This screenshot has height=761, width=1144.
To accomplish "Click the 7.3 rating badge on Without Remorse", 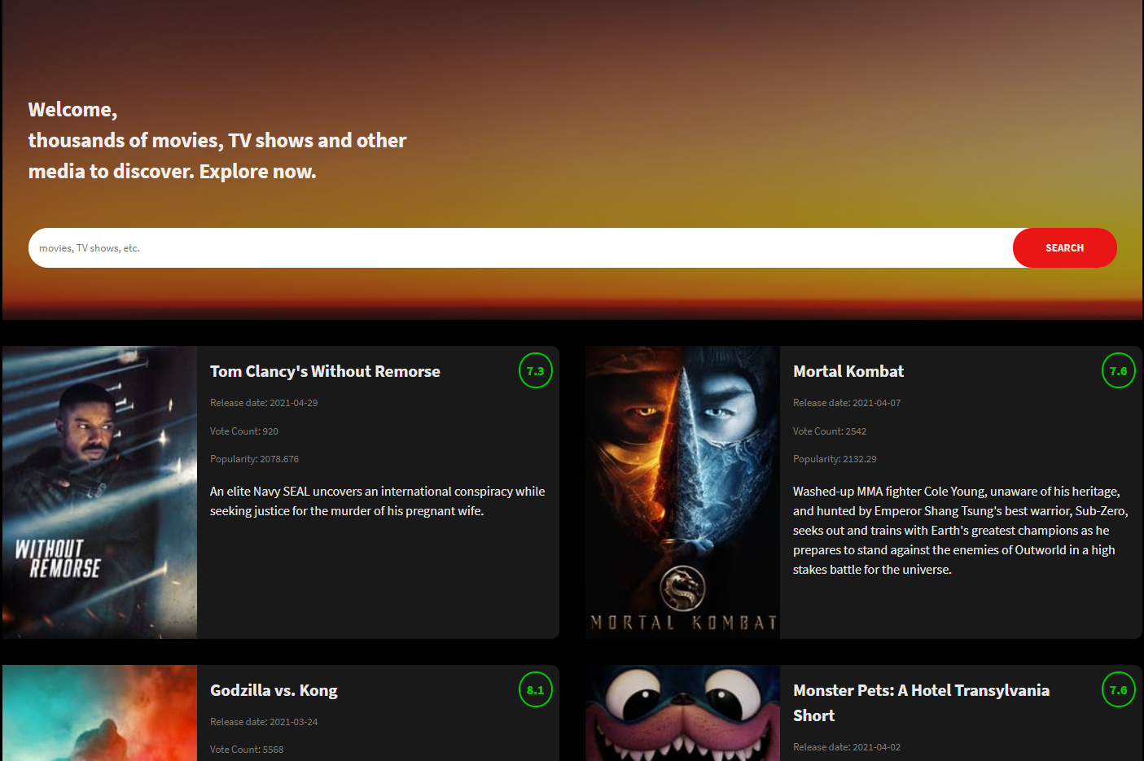I will click(x=536, y=371).
